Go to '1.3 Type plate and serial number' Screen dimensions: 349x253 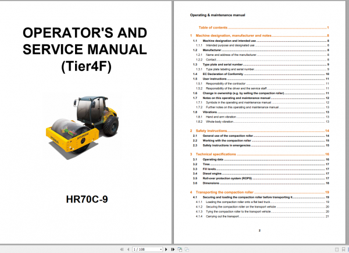pyautogui.click(x=261, y=65)
